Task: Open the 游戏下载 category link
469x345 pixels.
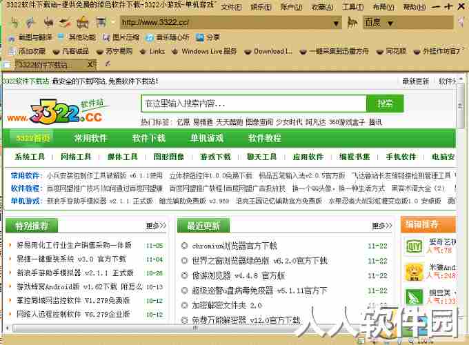Action: 215,157
